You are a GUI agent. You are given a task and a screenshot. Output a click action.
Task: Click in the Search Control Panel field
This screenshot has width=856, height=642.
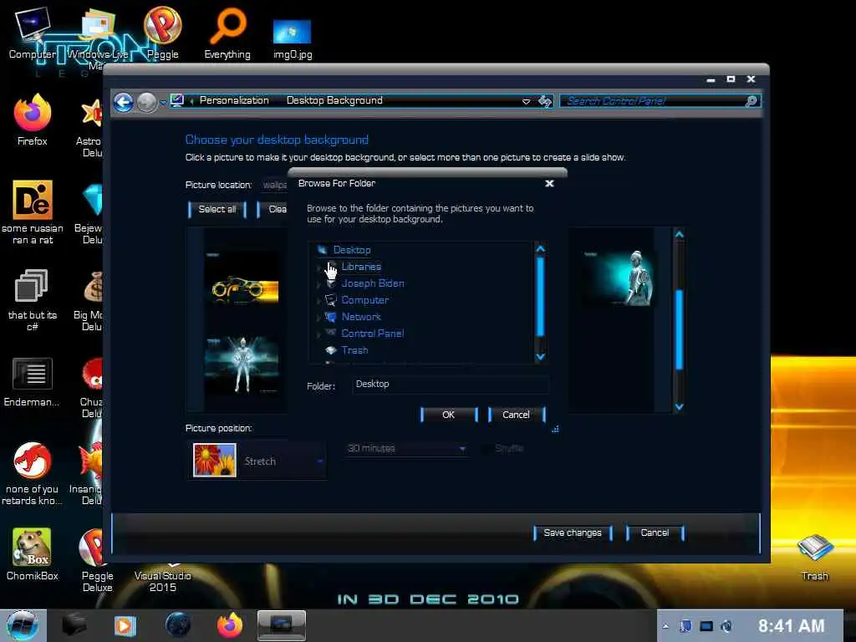pos(652,101)
